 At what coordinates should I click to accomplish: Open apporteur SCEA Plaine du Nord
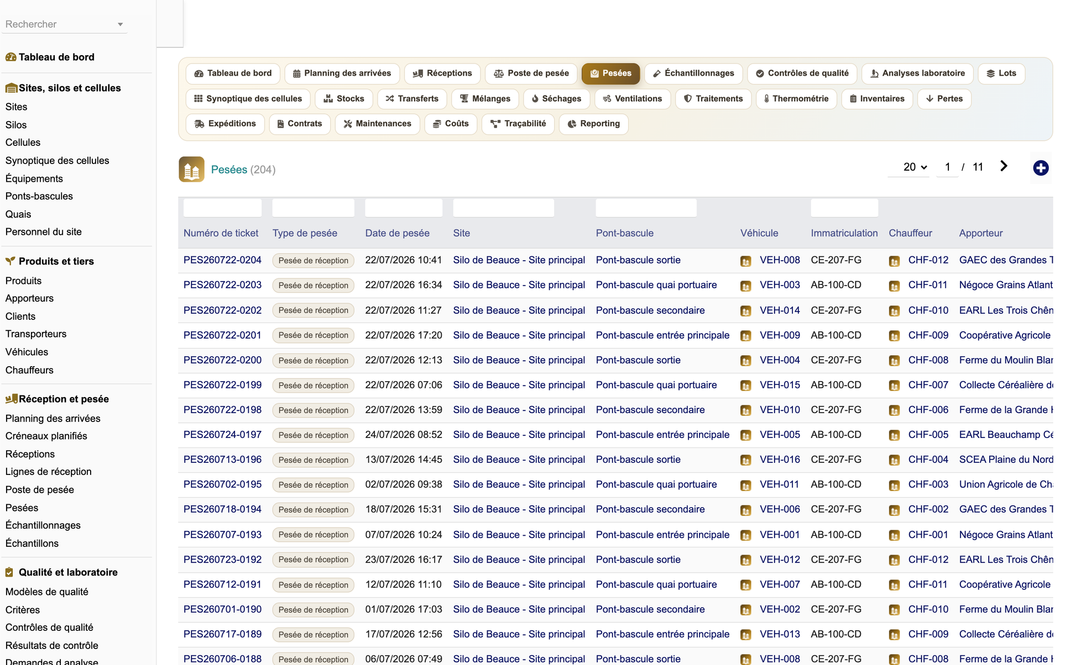point(1006,460)
